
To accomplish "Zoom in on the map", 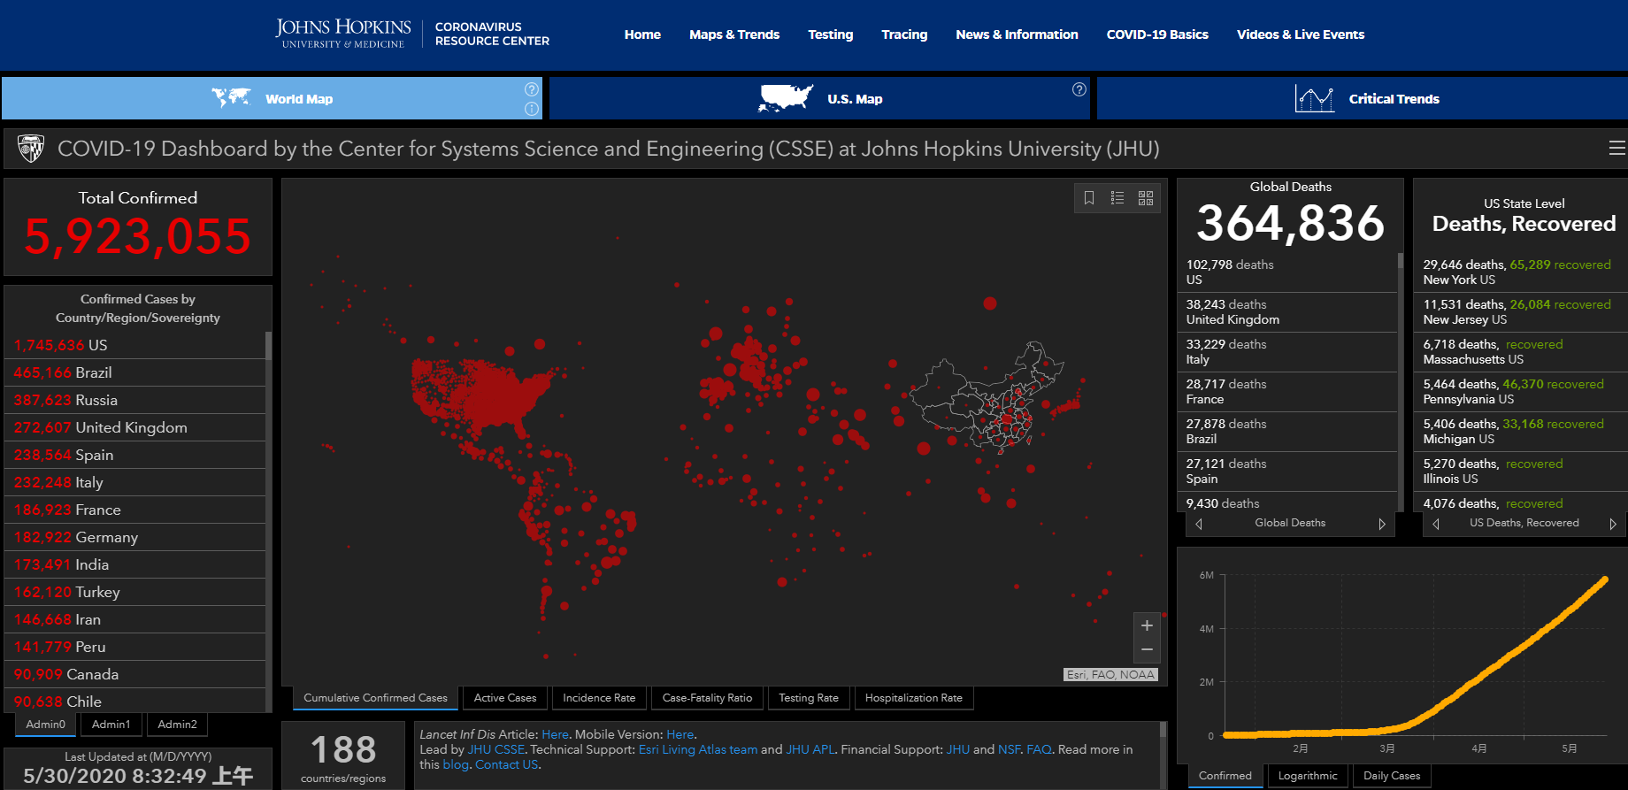I will [1147, 625].
